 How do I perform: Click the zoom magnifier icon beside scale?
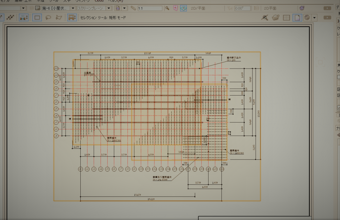167,8
